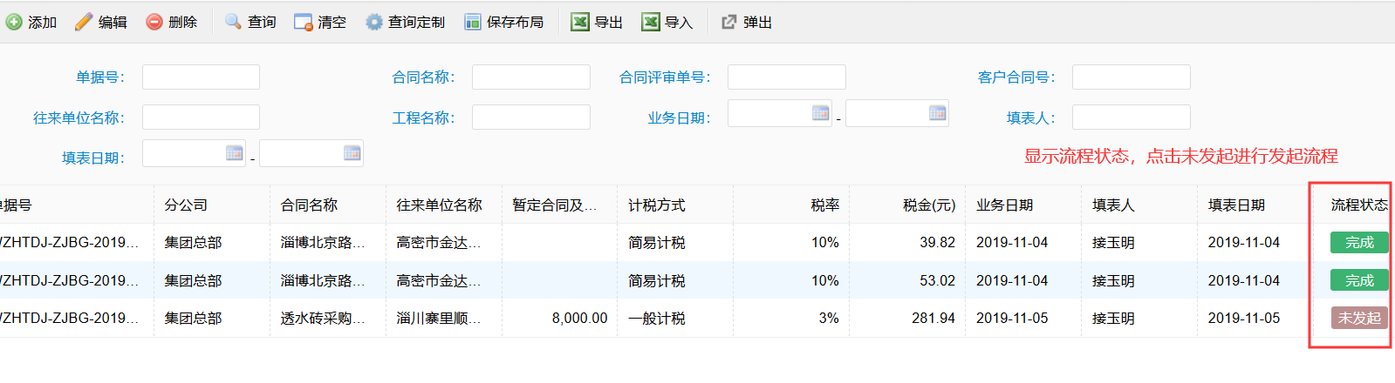
Task: Open 查询定制 query customization
Action: pos(405,22)
